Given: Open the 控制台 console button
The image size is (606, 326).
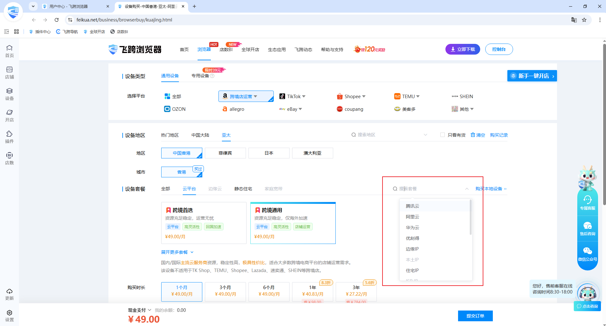Looking at the screenshot, I should 499,49.
